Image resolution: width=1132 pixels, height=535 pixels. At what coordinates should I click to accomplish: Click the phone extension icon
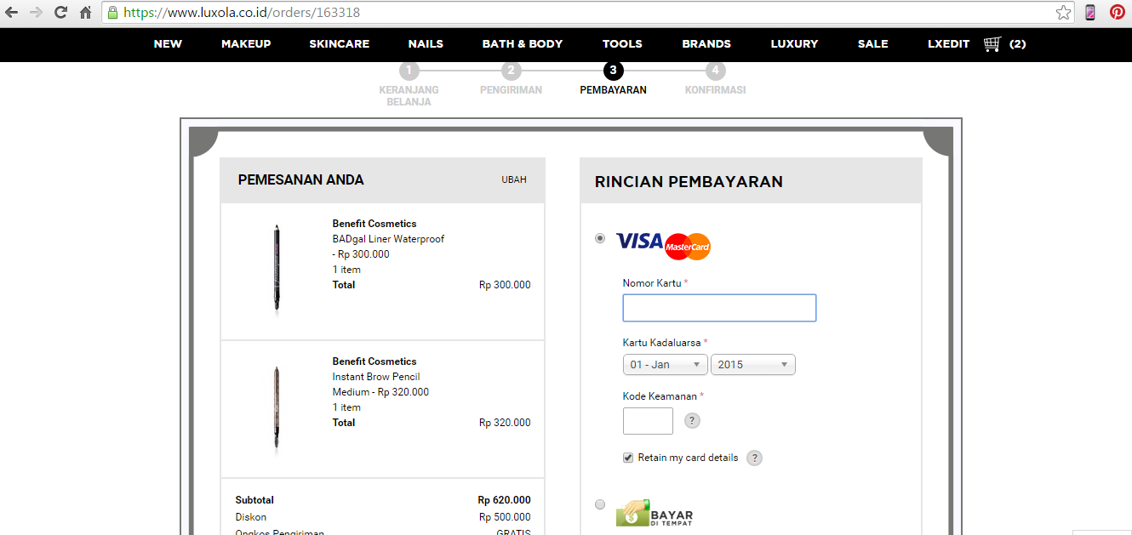[x=1090, y=13]
